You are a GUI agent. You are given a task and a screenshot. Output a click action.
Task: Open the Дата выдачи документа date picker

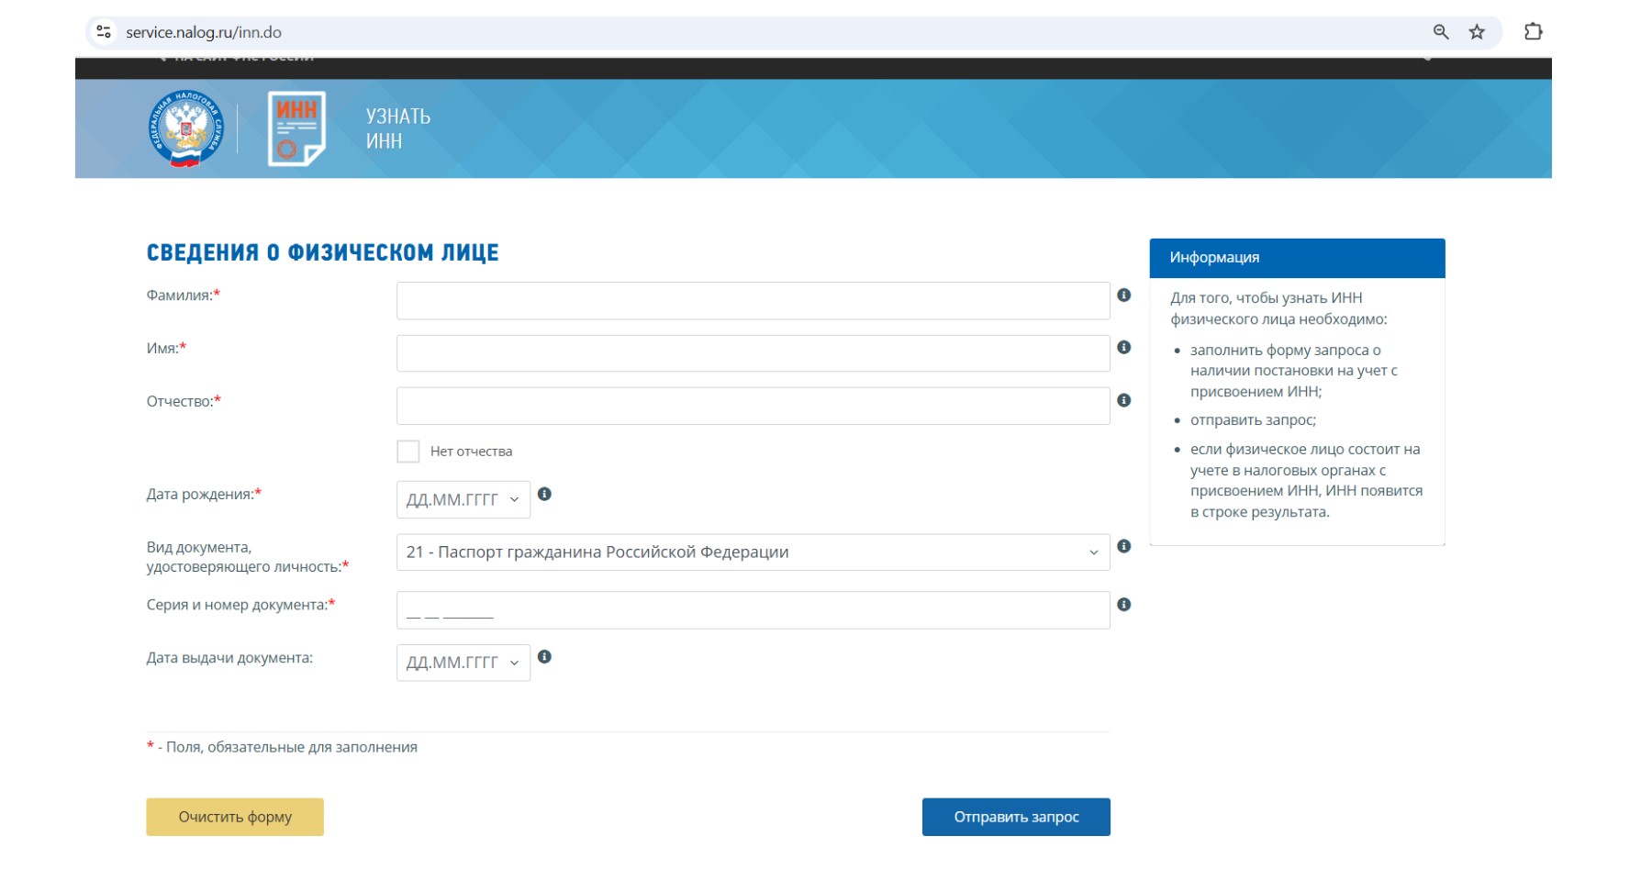click(463, 663)
